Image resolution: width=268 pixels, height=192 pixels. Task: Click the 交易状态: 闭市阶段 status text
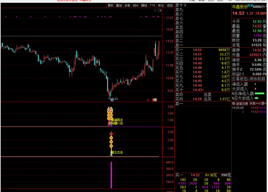[x=249, y=79]
